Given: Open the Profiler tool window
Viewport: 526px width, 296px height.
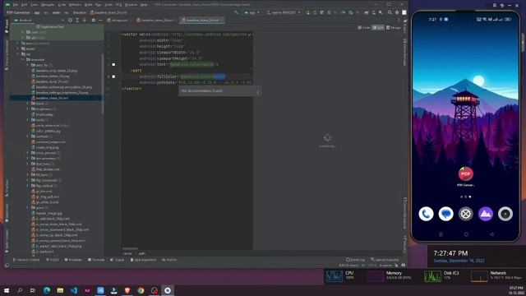Looking at the screenshot, I should click(x=169, y=260).
